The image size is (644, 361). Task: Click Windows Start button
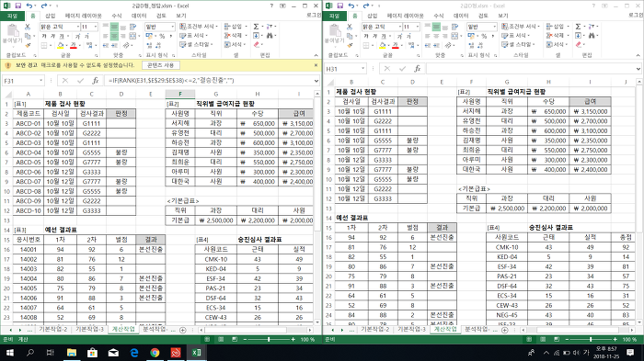9,353
